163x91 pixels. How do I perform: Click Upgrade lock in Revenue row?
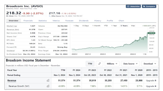[151, 80]
